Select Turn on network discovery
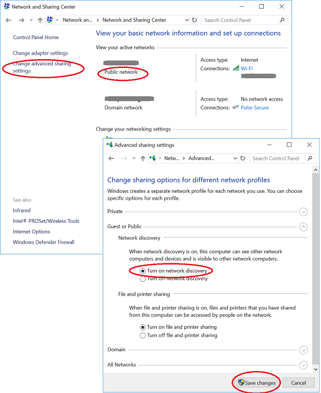 (x=142, y=271)
